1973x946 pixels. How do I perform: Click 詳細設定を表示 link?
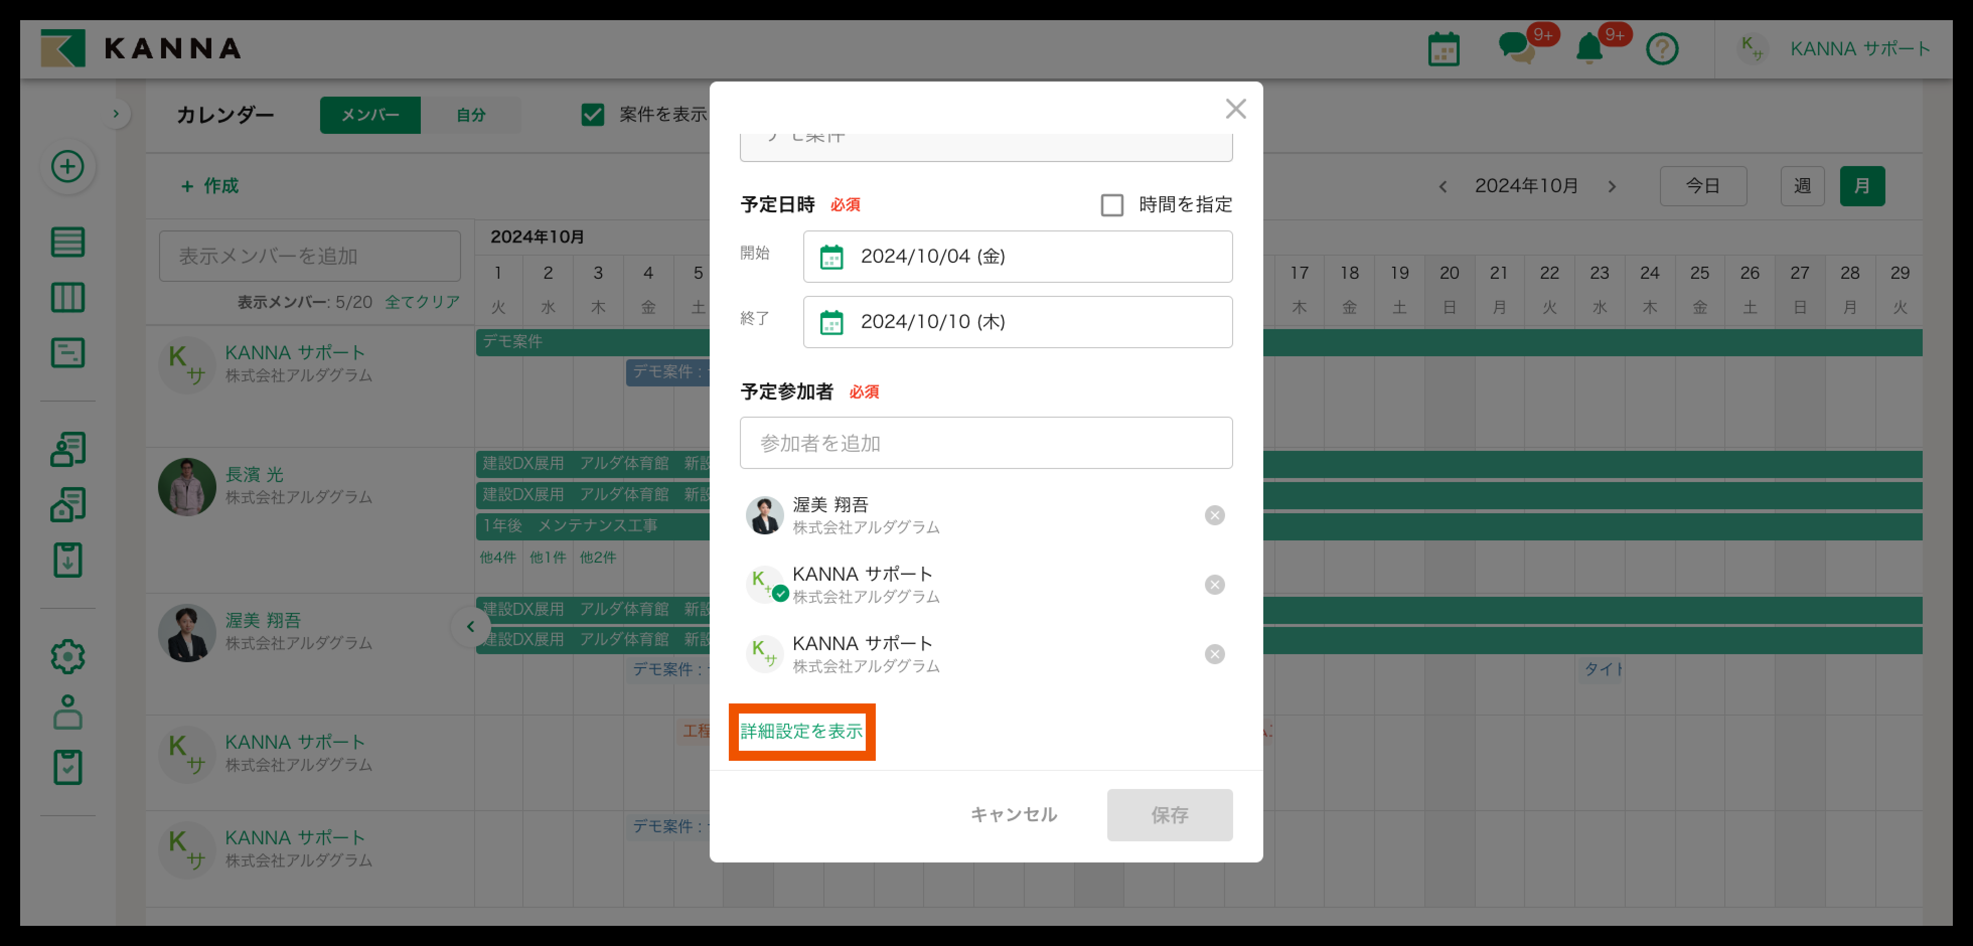(x=801, y=732)
